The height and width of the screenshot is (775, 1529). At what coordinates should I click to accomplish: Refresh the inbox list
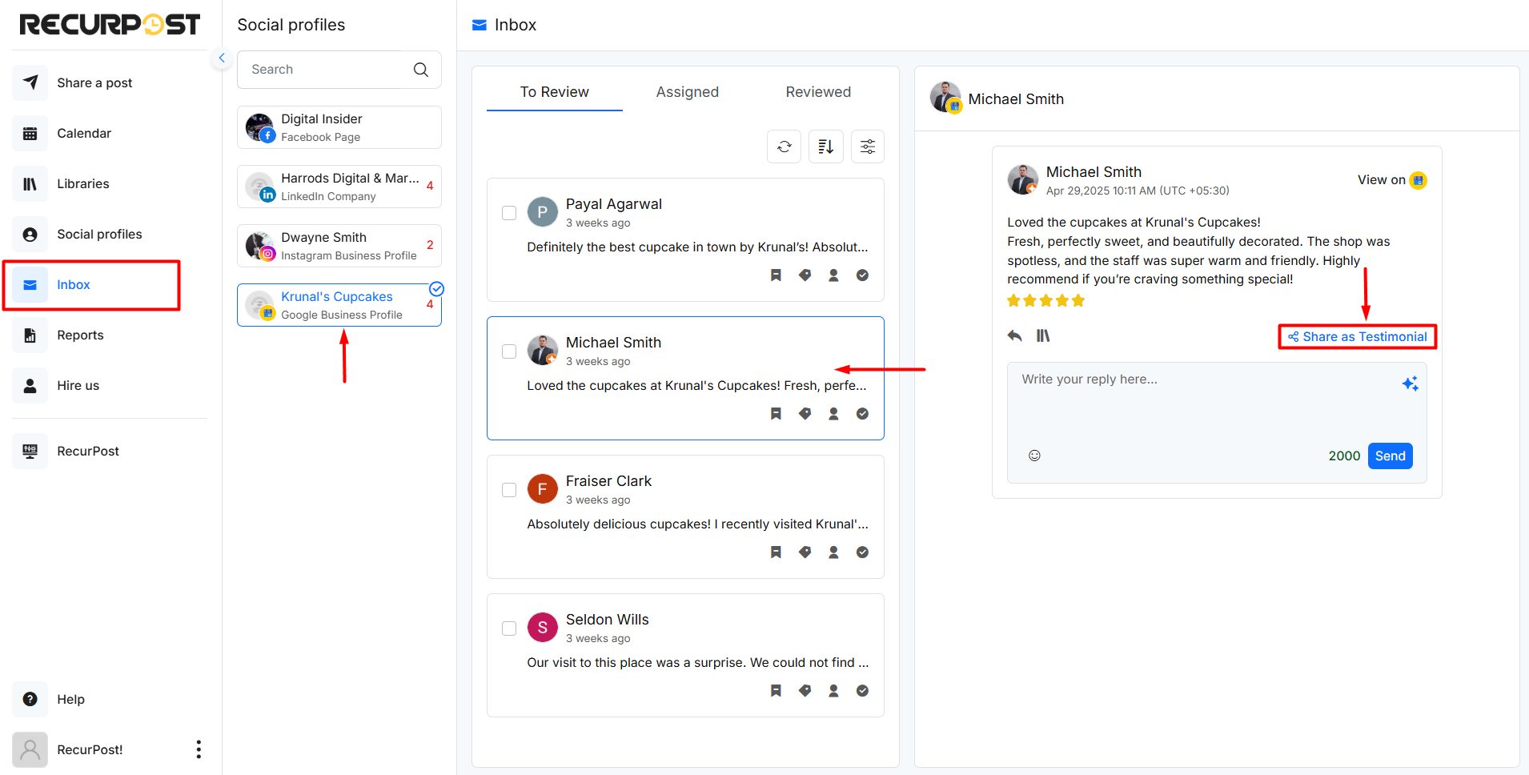point(785,147)
